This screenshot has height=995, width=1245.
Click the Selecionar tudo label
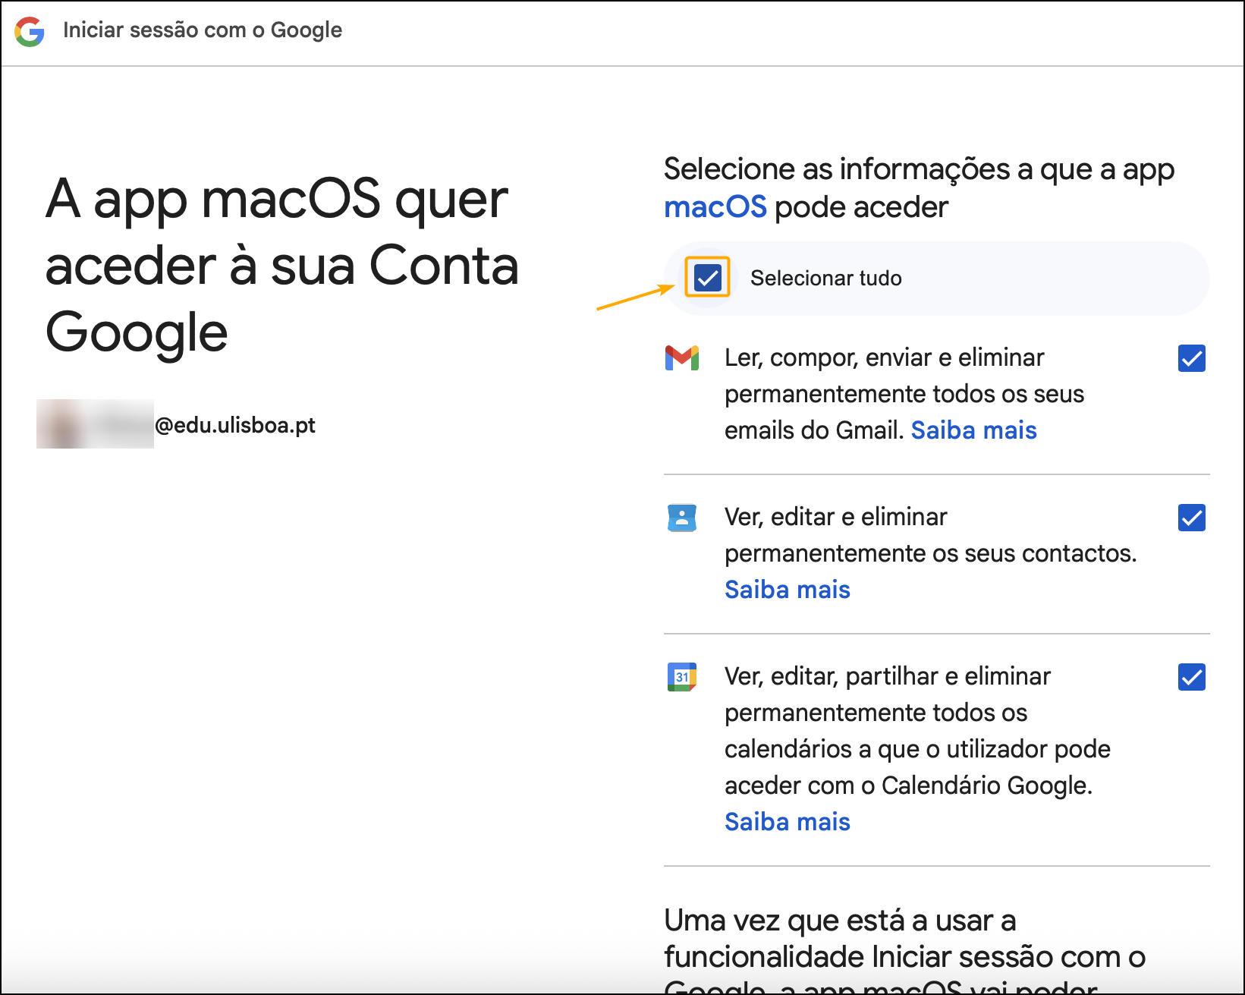[x=826, y=279]
